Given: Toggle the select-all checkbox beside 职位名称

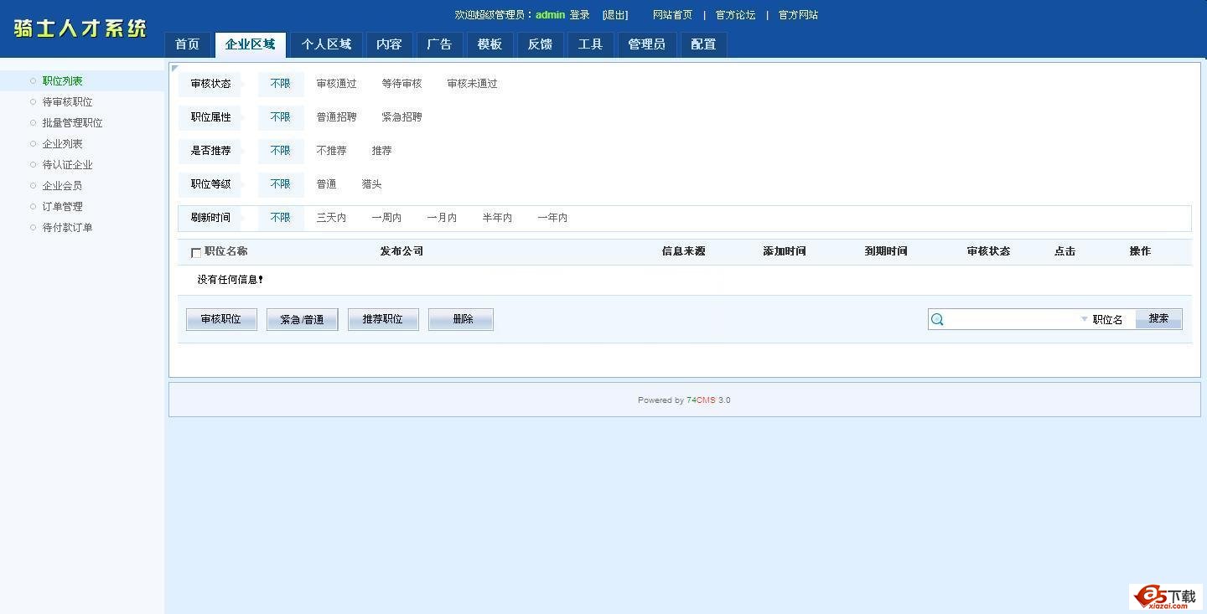Looking at the screenshot, I should (196, 253).
